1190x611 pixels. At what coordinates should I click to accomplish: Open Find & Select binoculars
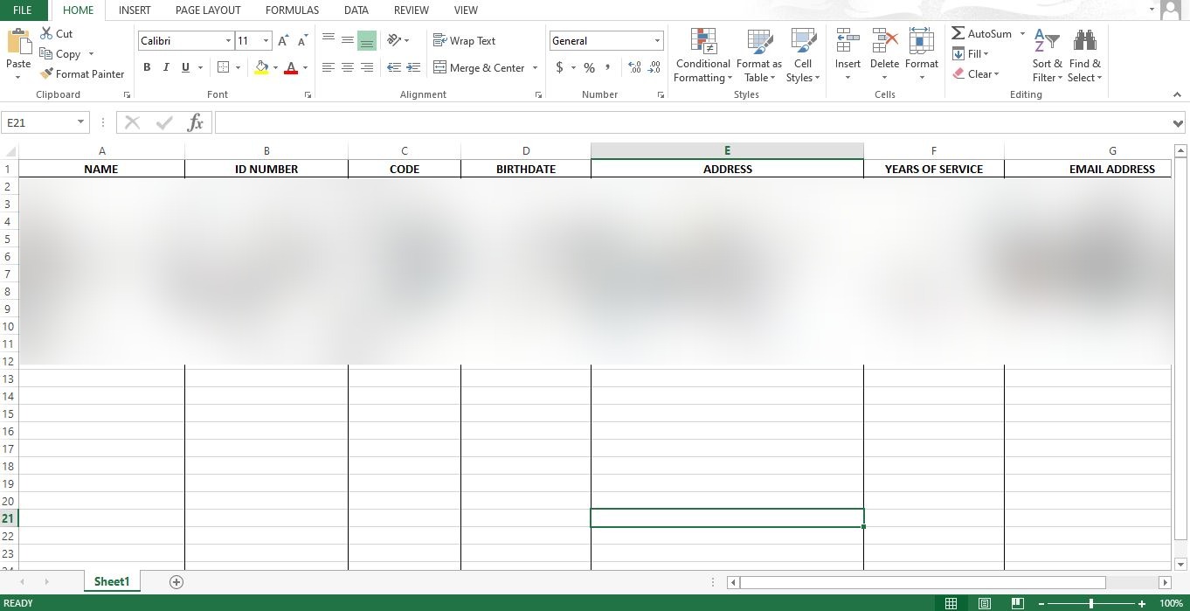click(x=1085, y=56)
